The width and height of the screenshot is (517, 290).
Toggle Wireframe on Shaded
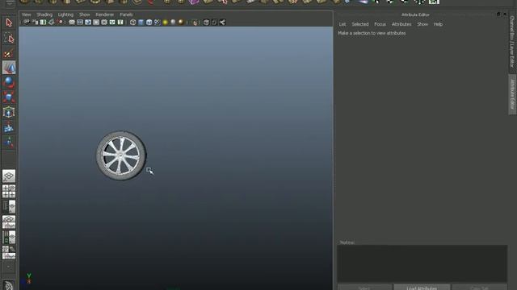(149, 22)
